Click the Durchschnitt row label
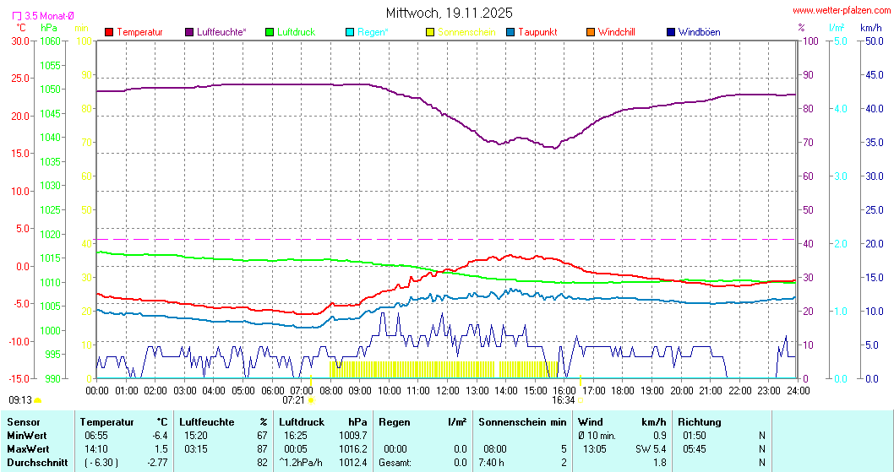The image size is (894, 472). pos(33,463)
